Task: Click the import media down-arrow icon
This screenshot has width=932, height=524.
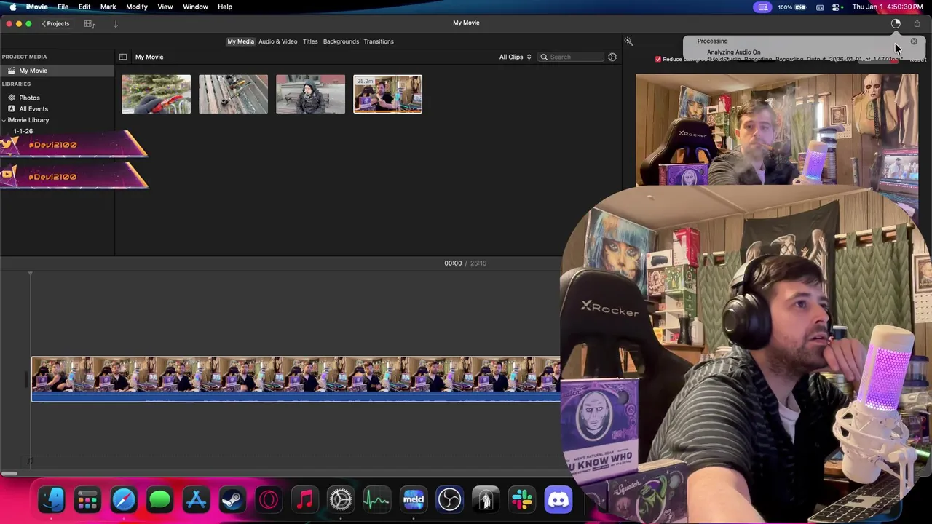Action: pos(115,23)
